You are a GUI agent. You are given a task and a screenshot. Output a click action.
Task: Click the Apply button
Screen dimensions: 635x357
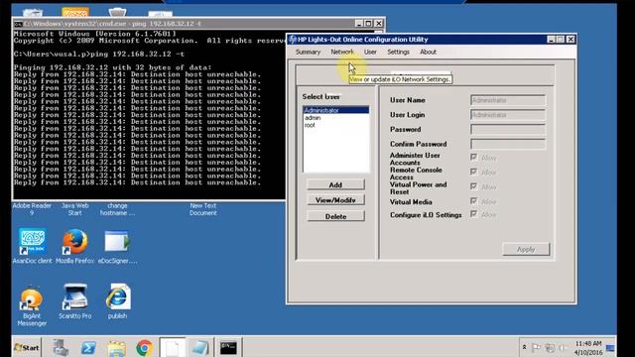tap(526, 249)
